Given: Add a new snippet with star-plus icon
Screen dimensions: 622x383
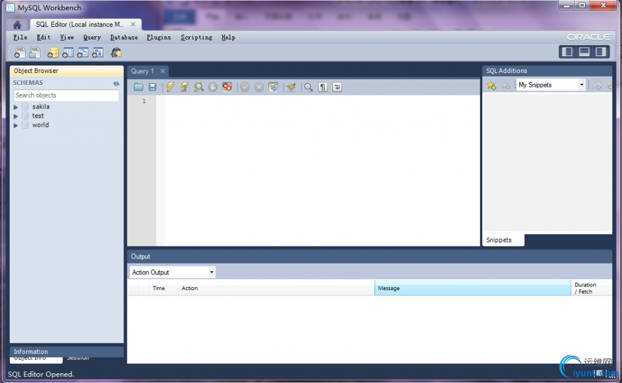Looking at the screenshot, I should coord(491,85).
